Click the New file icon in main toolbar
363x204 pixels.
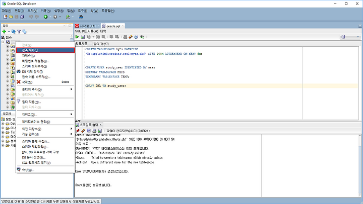pos(5,17)
